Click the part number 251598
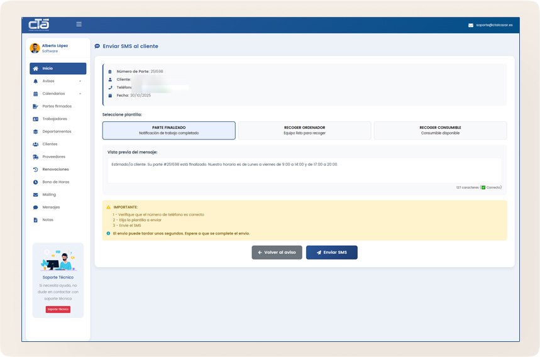Image resolution: width=540 pixels, height=357 pixels. coord(157,72)
